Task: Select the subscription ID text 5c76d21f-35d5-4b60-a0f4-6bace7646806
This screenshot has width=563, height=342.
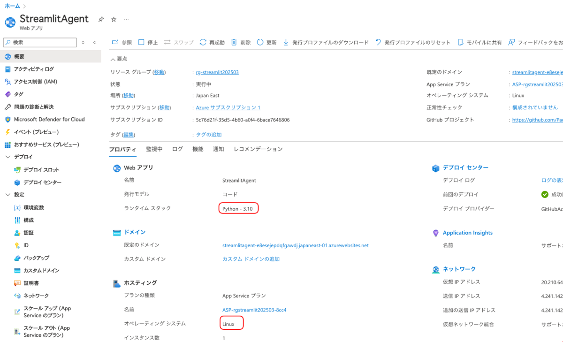Action: pyautogui.click(x=243, y=120)
